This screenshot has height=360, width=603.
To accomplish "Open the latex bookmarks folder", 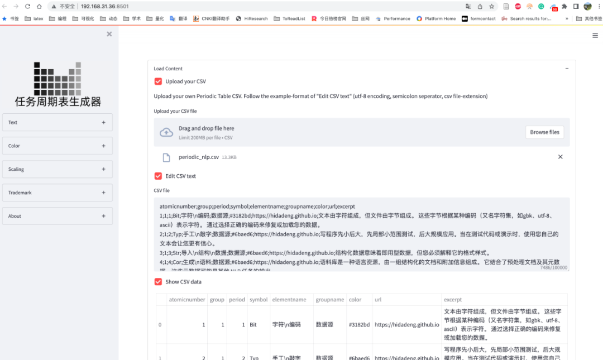I will [x=34, y=18].
